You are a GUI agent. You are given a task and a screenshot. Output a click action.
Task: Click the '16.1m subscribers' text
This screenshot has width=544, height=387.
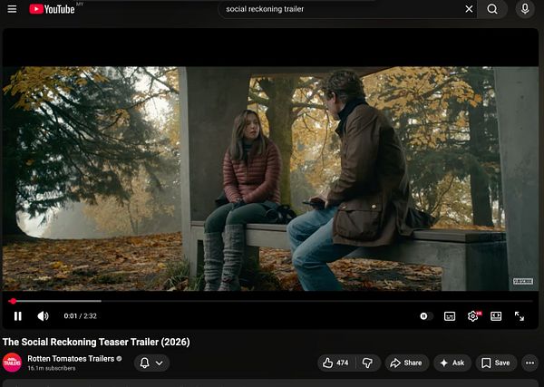[52, 368]
